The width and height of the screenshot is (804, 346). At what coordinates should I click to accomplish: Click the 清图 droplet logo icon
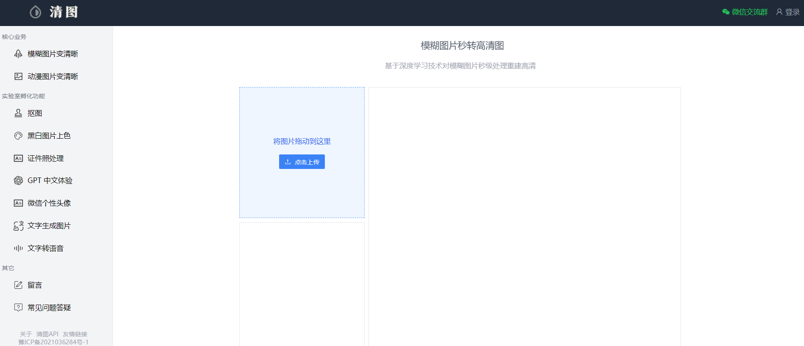click(35, 12)
